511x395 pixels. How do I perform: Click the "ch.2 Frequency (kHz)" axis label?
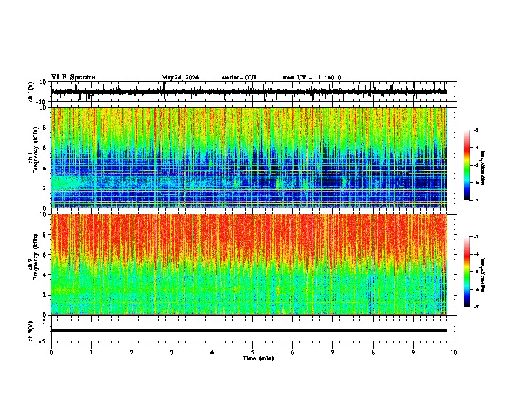coord(34,257)
